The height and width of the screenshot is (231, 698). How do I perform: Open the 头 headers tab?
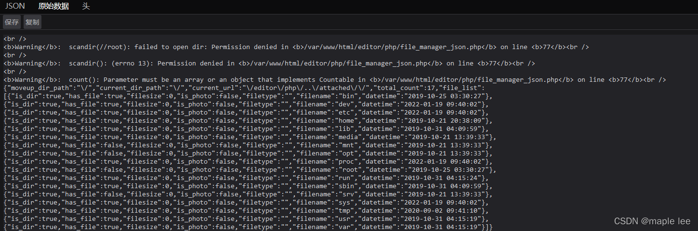pyautogui.click(x=86, y=6)
